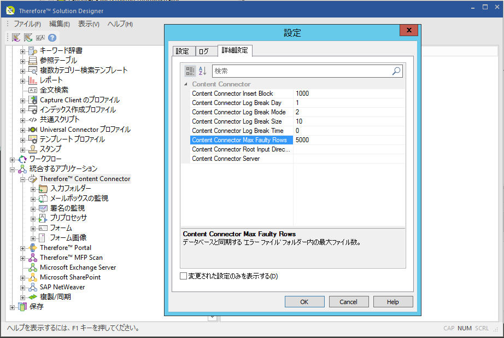Click the ワークフロー cycle icon
Screen dimensions: 504x338
tap(22, 159)
